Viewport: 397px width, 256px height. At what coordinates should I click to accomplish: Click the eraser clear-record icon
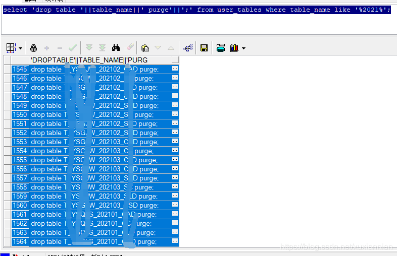130,47
